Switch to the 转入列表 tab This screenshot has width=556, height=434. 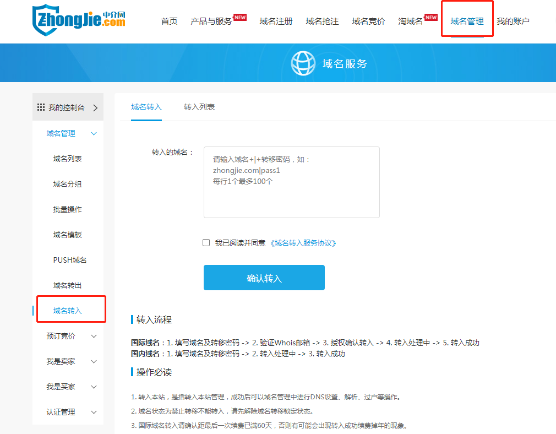coord(199,107)
